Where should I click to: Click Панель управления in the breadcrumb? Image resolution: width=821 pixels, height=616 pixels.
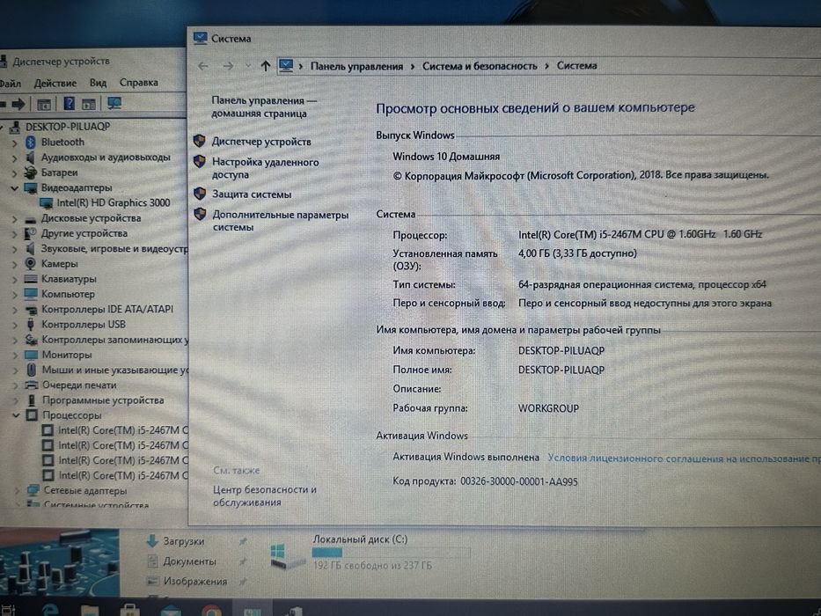(x=356, y=67)
